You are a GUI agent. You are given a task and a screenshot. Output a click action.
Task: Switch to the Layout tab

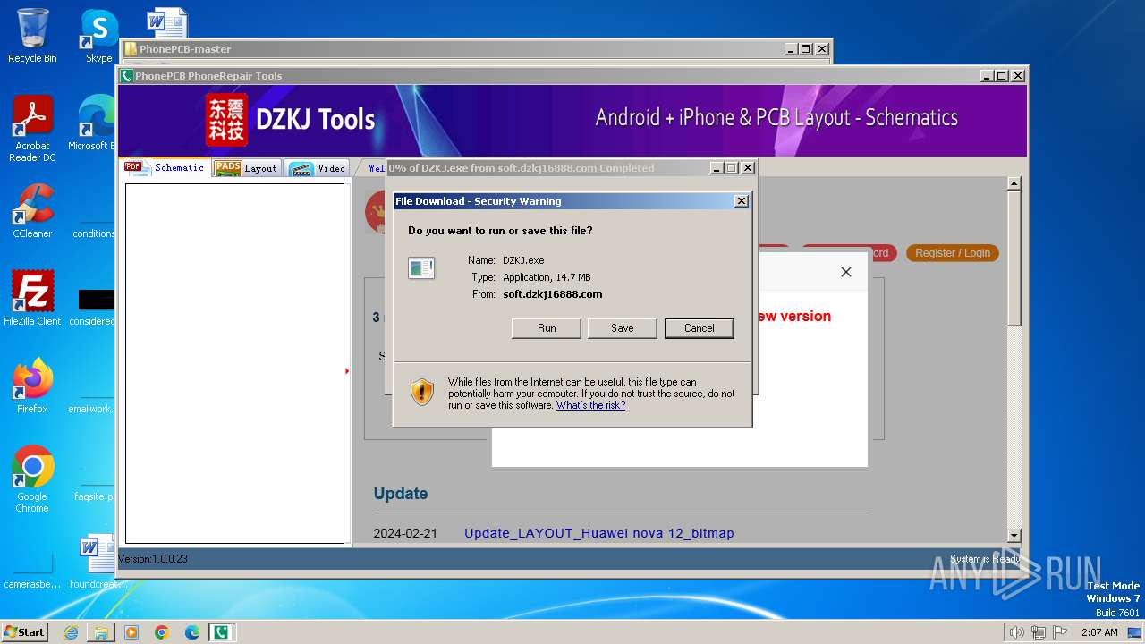tap(248, 167)
